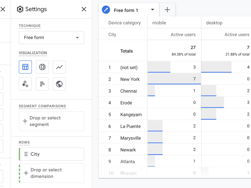This screenshot has width=251, height=188.
Task: Select the scatter plot visualization
Action: coord(25,84)
